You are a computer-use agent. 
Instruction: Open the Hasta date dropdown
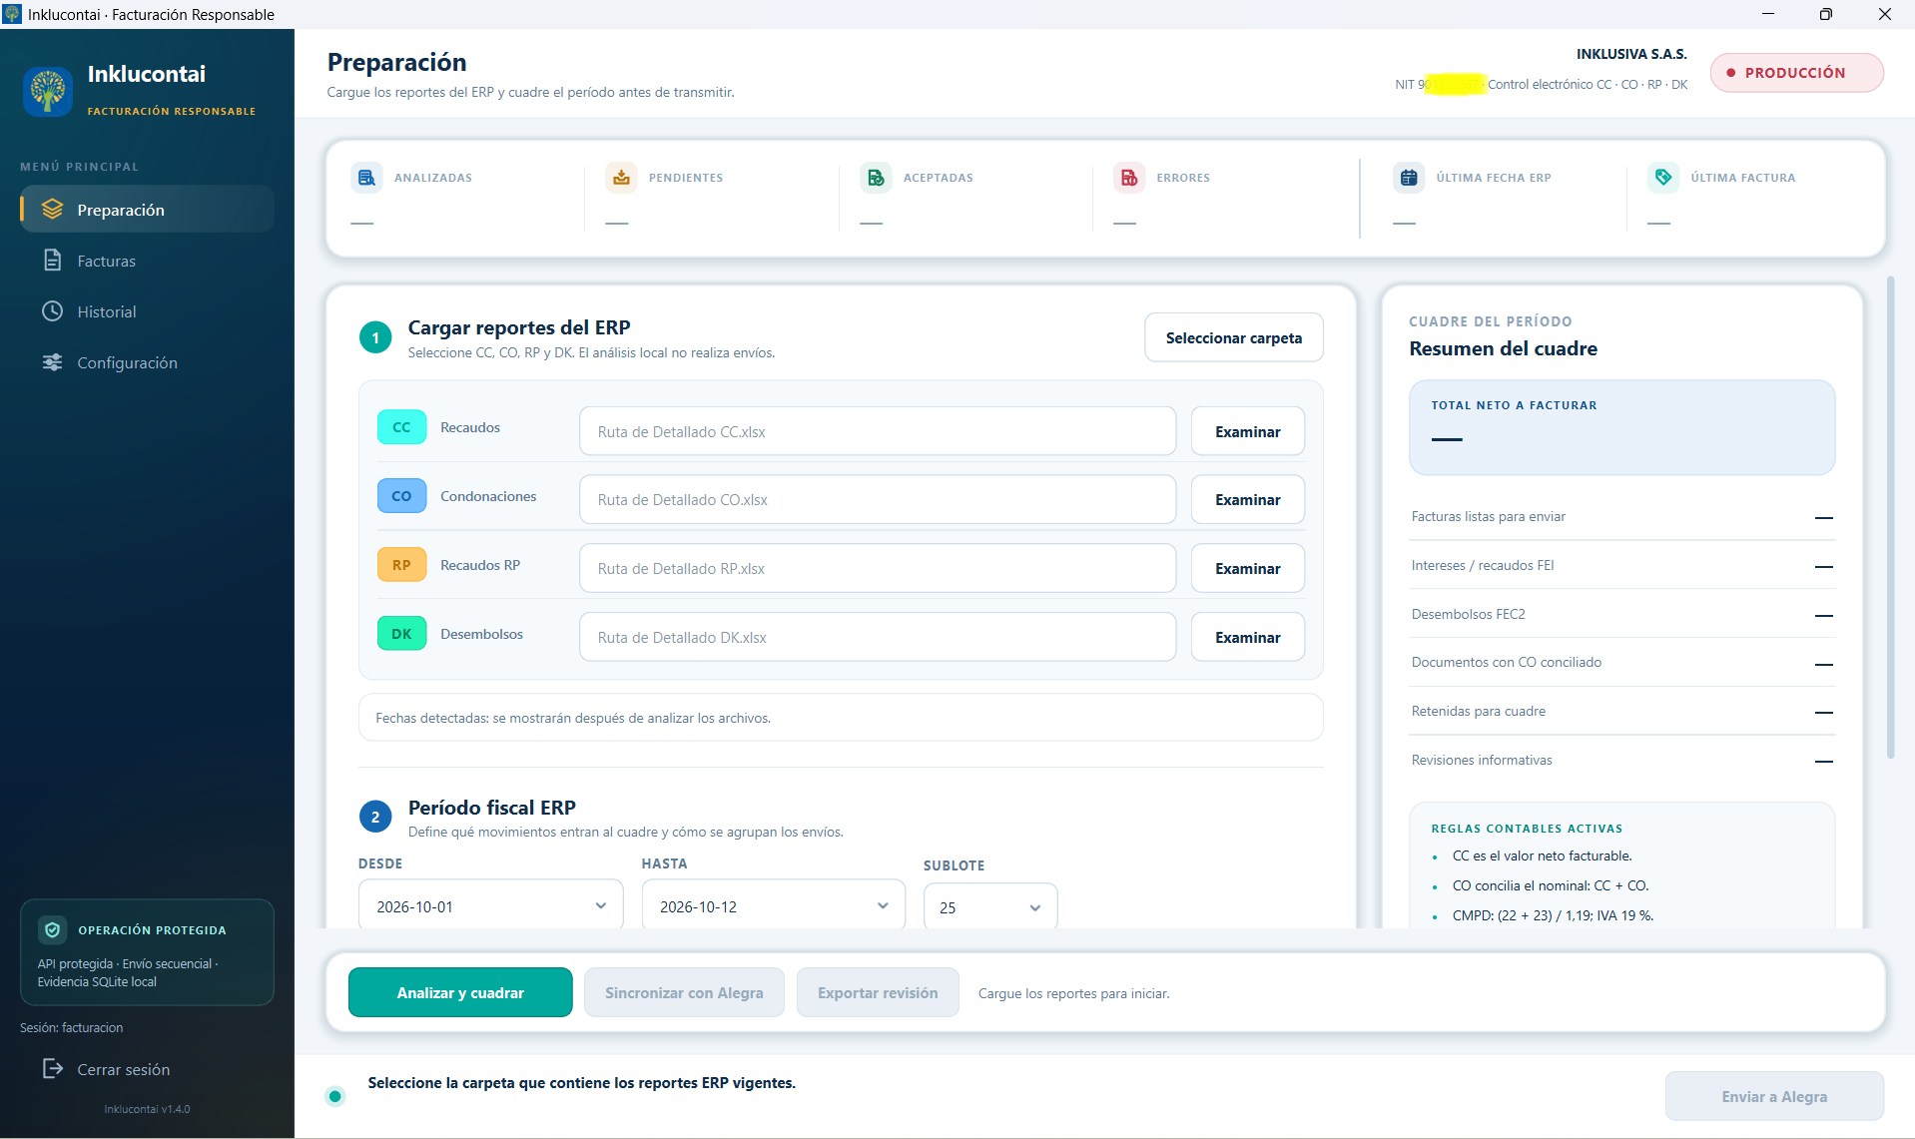pos(773,906)
